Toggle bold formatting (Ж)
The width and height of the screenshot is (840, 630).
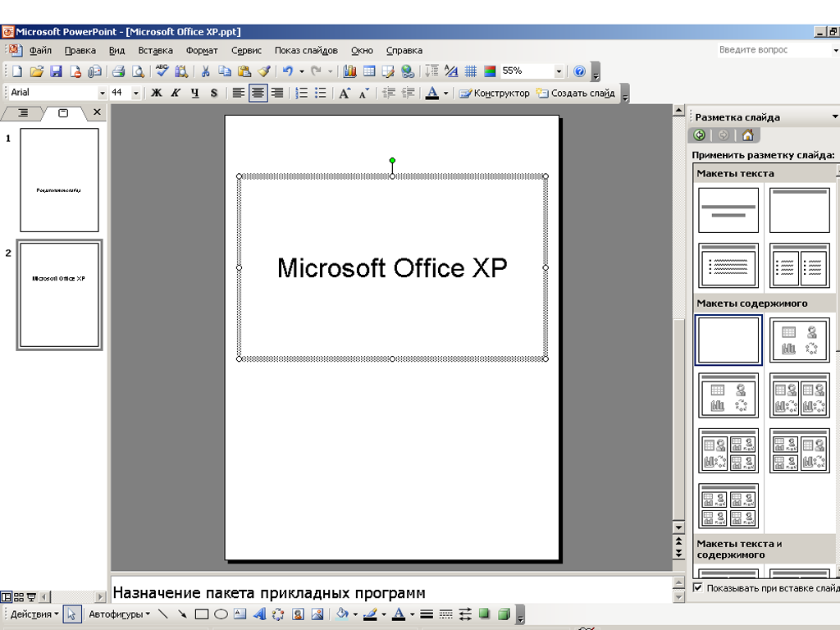tap(156, 94)
